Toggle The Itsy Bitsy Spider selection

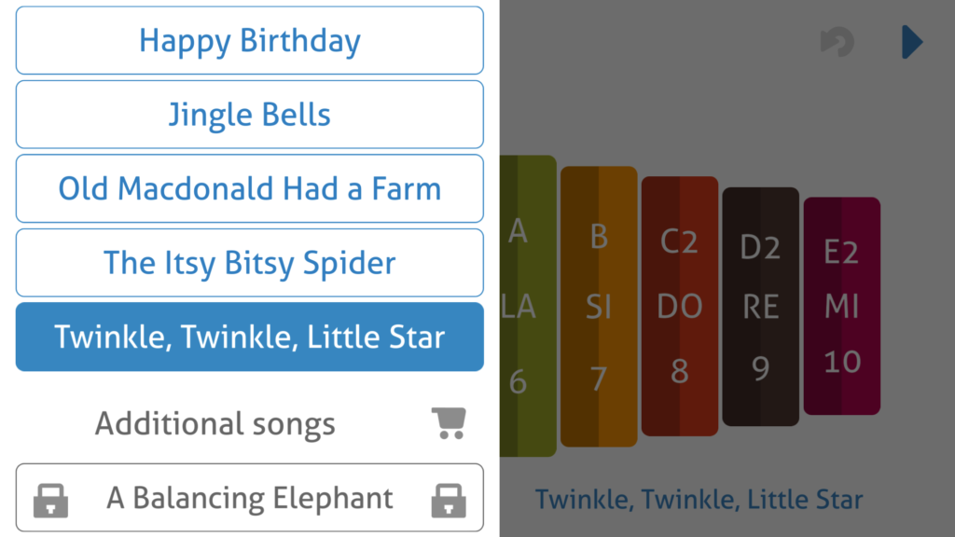point(249,262)
